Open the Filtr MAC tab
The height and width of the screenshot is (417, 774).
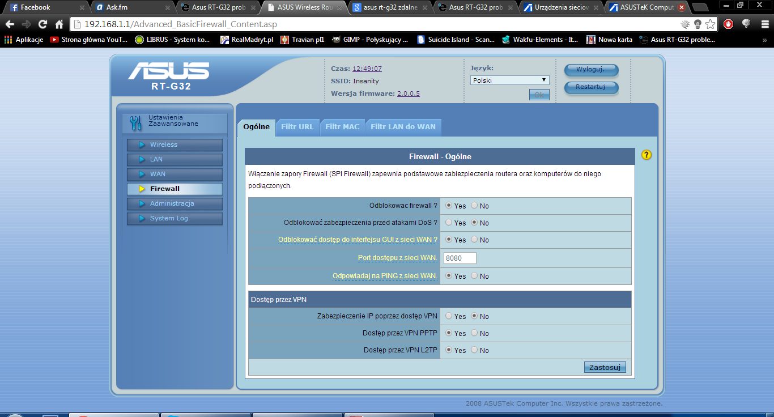[x=342, y=127]
